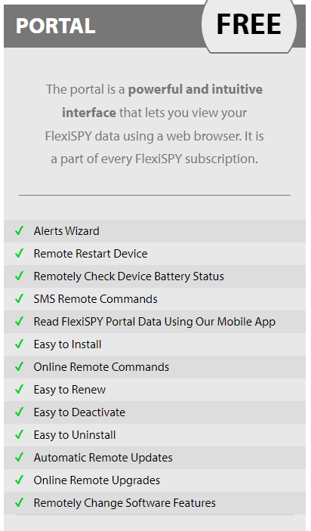
Task: Click the bold 'powerful and intuitive interface' text
Action: click(x=162, y=101)
